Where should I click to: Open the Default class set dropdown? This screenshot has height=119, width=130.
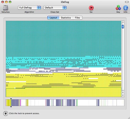tap(55, 8)
